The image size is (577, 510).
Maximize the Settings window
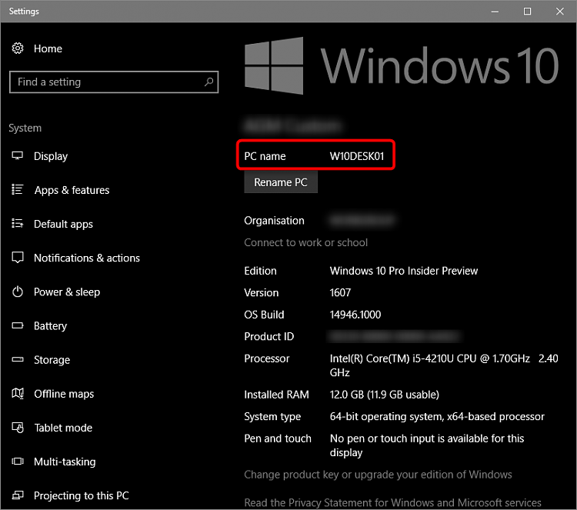coord(527,12)
